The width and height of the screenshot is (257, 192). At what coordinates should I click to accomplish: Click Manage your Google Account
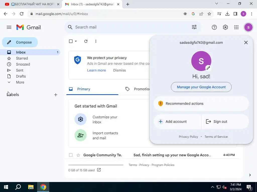pos(201,87)
